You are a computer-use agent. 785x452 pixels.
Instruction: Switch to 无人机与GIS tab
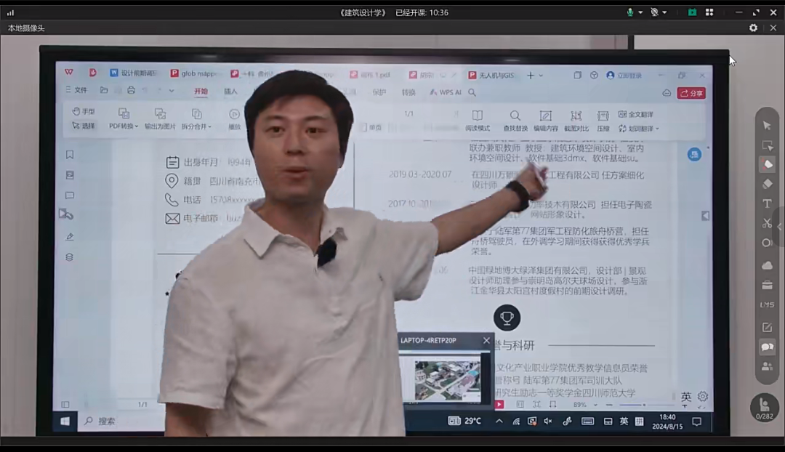click(491, 75)
